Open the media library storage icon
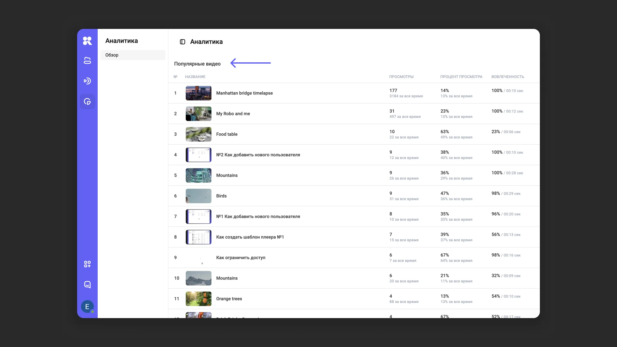 pyautogui.click(x=87, y=60)
